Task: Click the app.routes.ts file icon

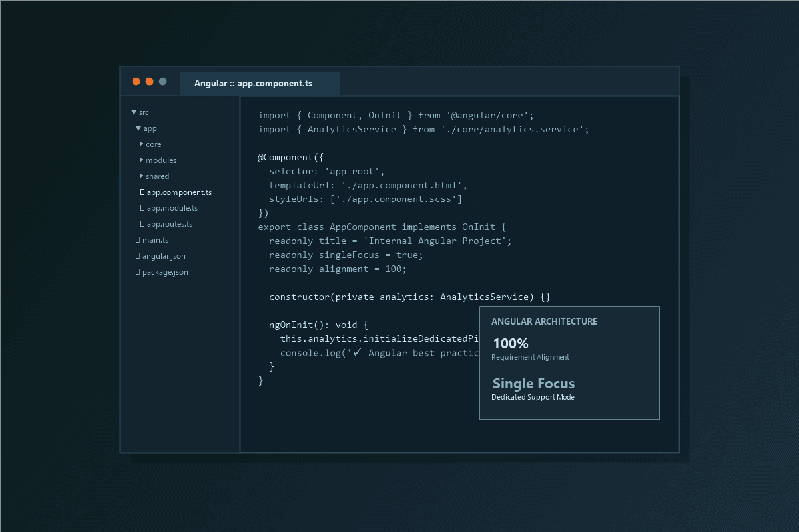Action: coord(142,224)
